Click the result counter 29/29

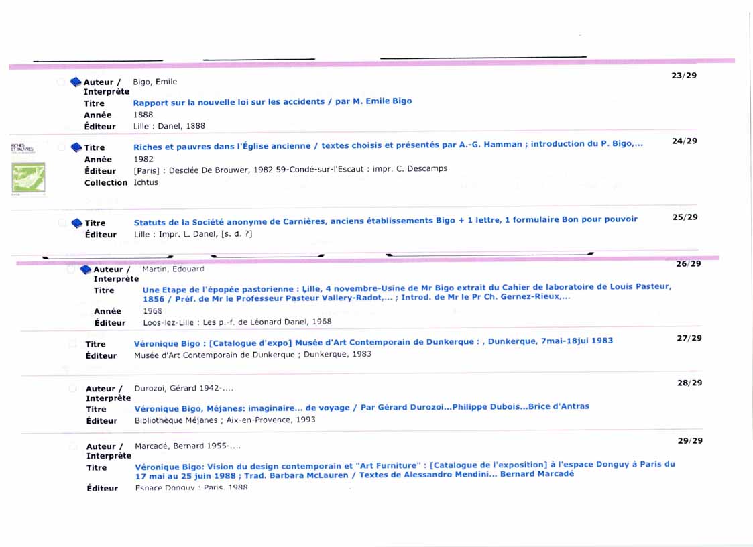pyautogui.click(x=690, y=441)
